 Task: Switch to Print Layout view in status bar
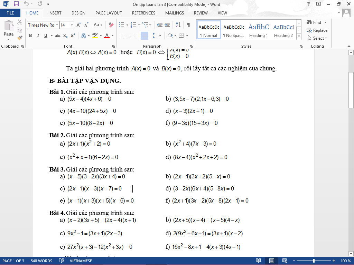[x=272, y=261]
